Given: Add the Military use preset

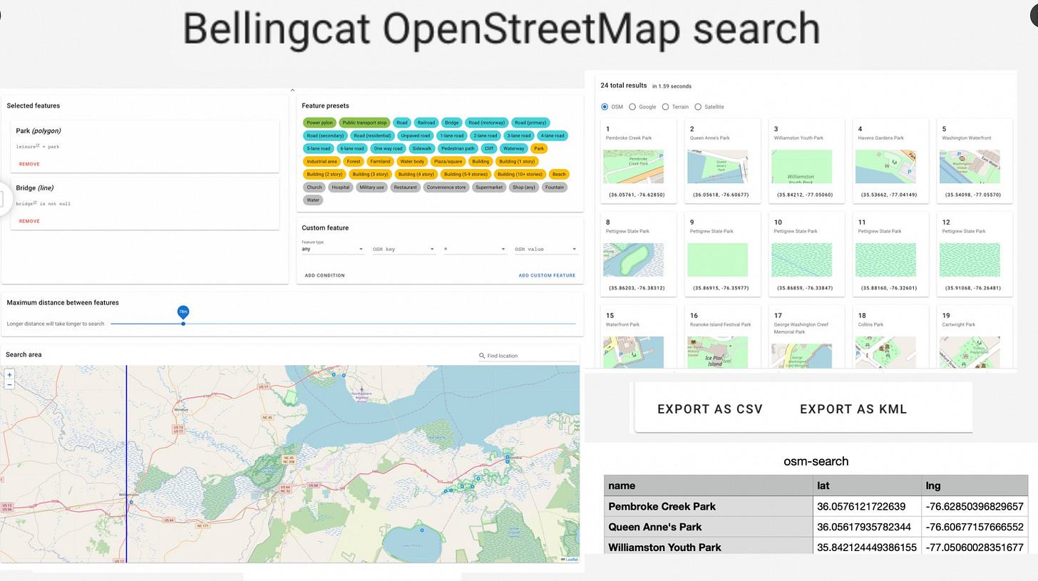Looking at the screenshot, I should [371, 187].
